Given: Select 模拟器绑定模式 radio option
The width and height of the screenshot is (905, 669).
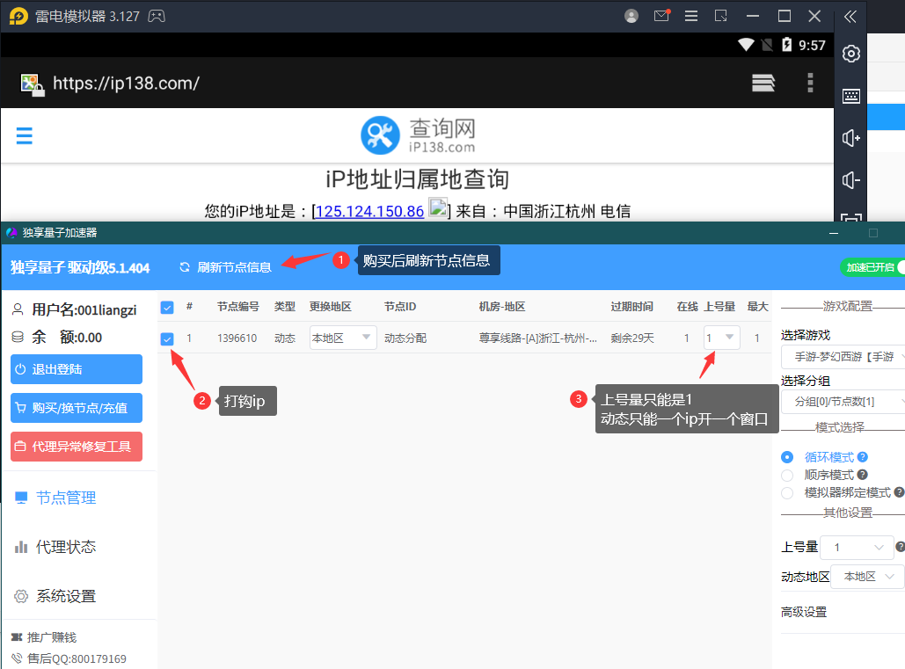Looking at the screenshot, I should [x=787, y=493].
